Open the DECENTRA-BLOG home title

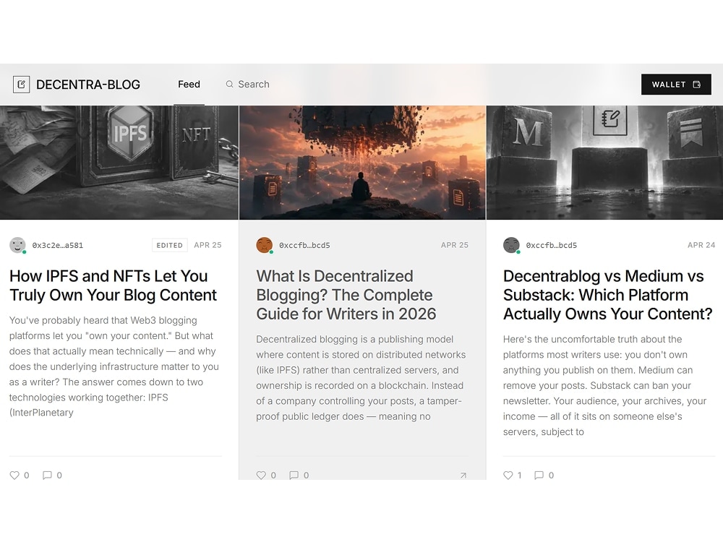pyautogui.click(x=88, y=85)
